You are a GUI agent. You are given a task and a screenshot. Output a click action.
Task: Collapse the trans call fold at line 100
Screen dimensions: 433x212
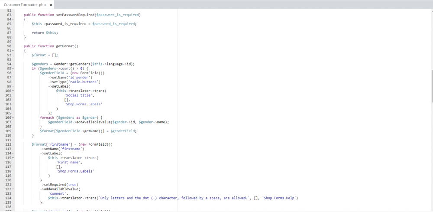[x=13, y=91]
